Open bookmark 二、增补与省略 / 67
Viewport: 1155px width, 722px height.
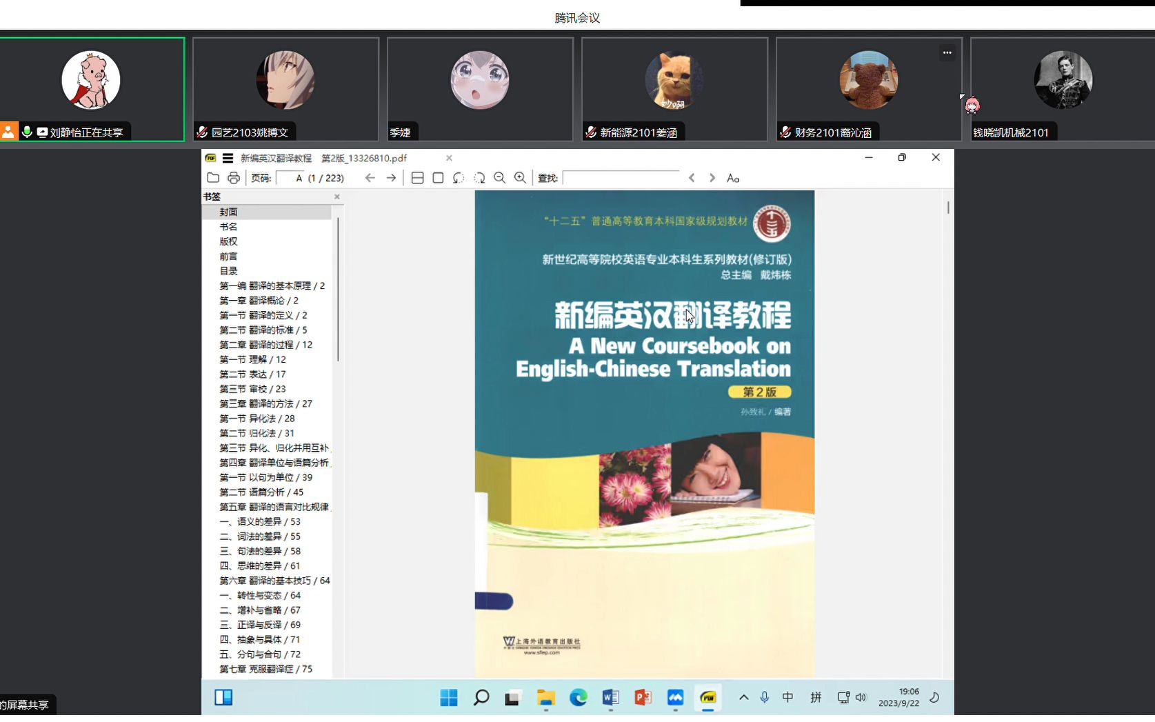point(260,610)
